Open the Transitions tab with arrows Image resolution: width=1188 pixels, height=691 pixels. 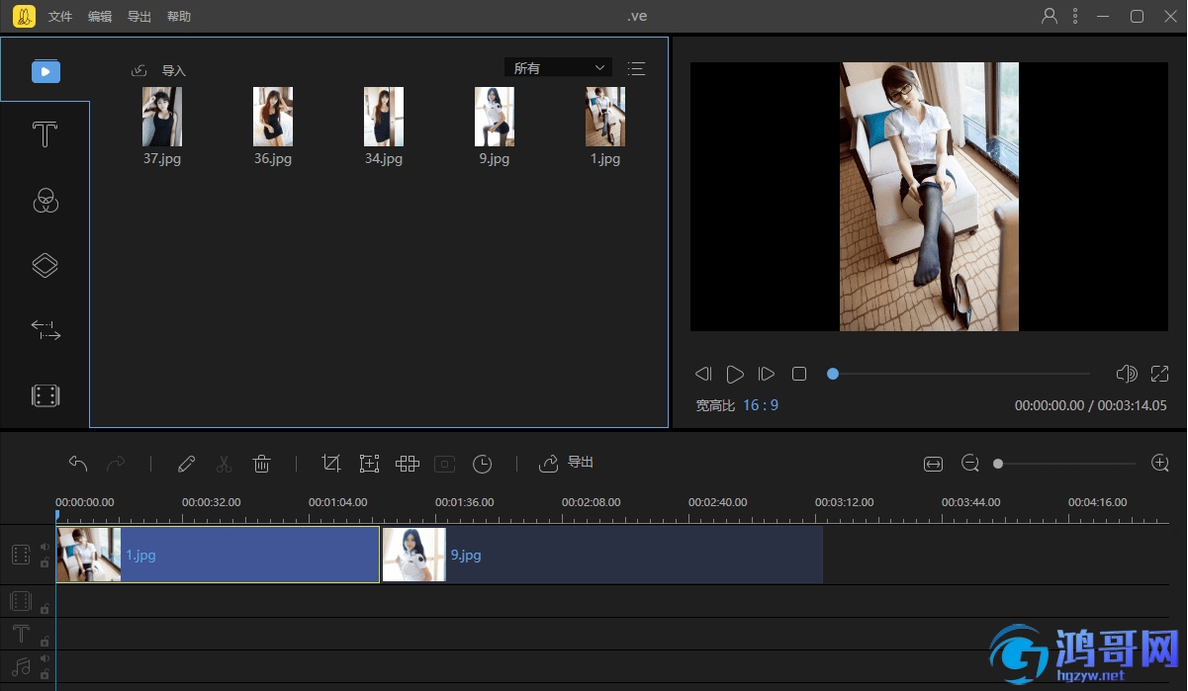(46, 329)
